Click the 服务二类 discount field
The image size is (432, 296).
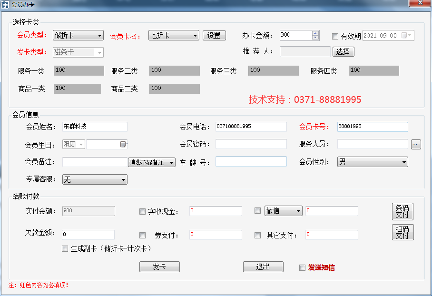coord(175,70)
